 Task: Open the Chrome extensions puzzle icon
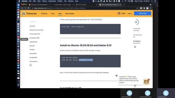click(144, 8)
